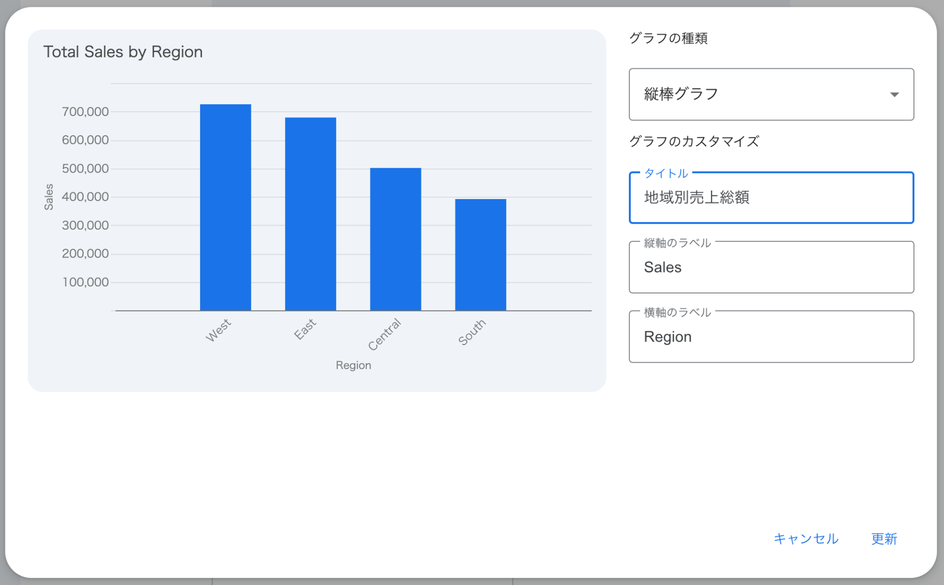Click the 横軸のラベル field containing Region
The width and height of the screenshot is (944, 585).
coord(770,337)
